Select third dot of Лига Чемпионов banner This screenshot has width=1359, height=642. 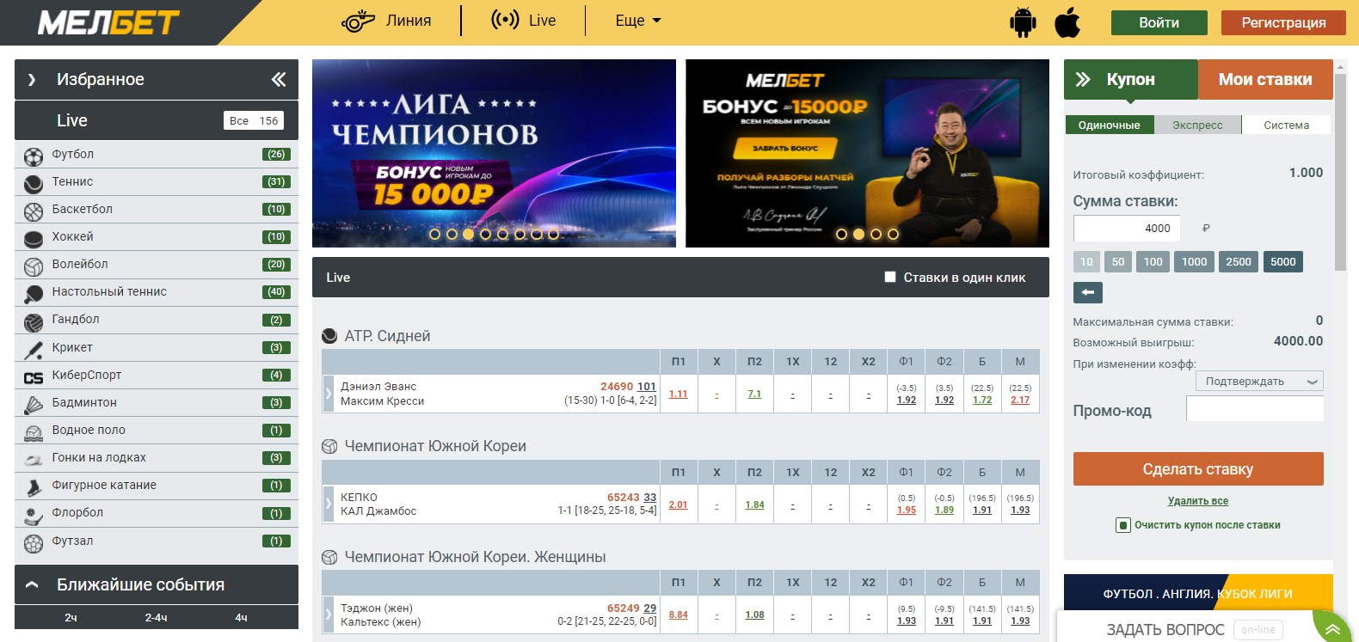468,234
